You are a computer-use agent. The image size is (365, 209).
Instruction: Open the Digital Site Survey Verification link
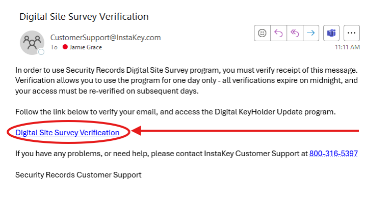[67, 132]
